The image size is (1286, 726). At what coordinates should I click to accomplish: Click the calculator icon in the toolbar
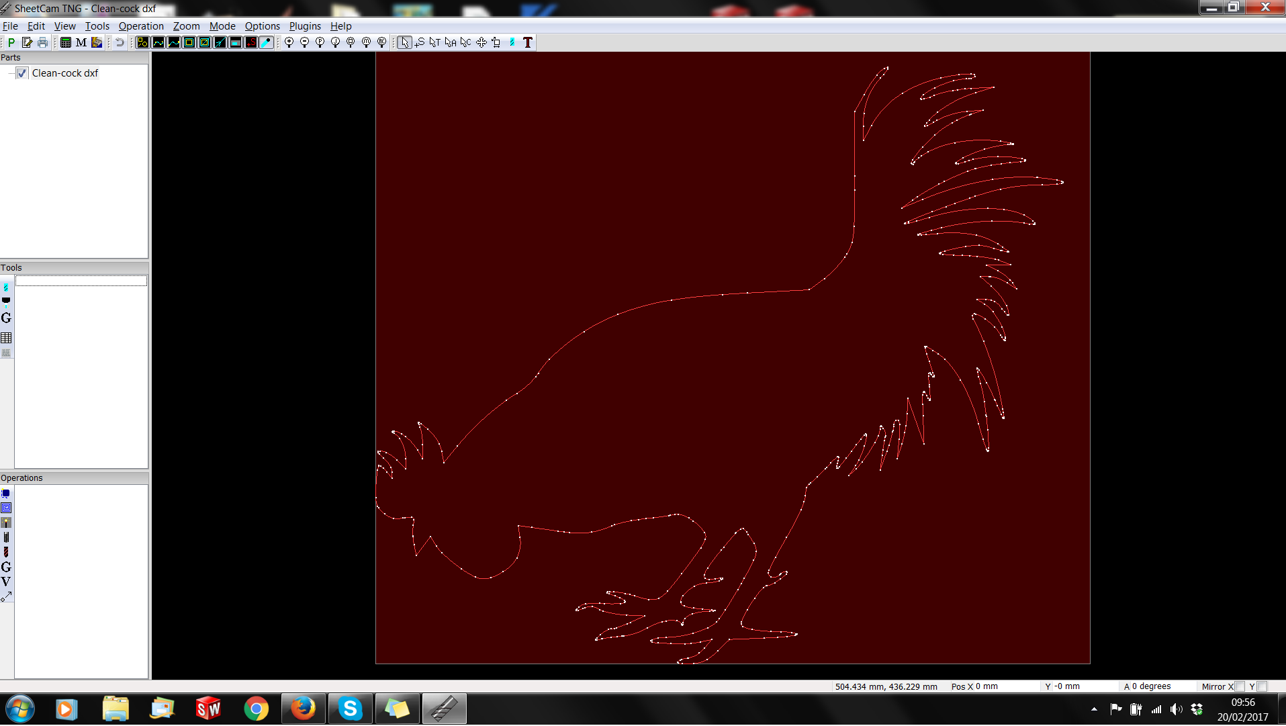pyautogui.click(x=66, y=42)
